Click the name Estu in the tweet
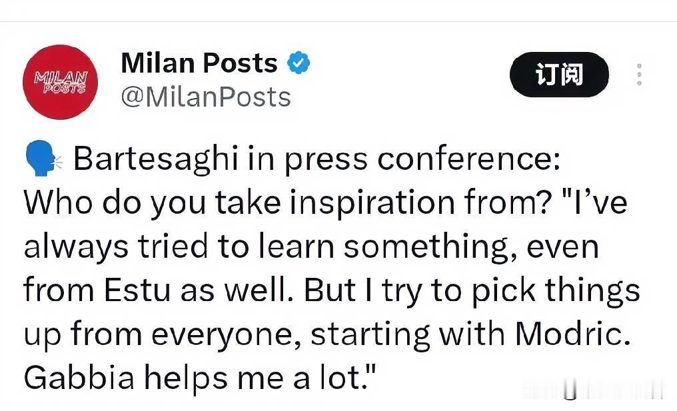The height and width of the screenshot is (411, 677). pos(137,290)
